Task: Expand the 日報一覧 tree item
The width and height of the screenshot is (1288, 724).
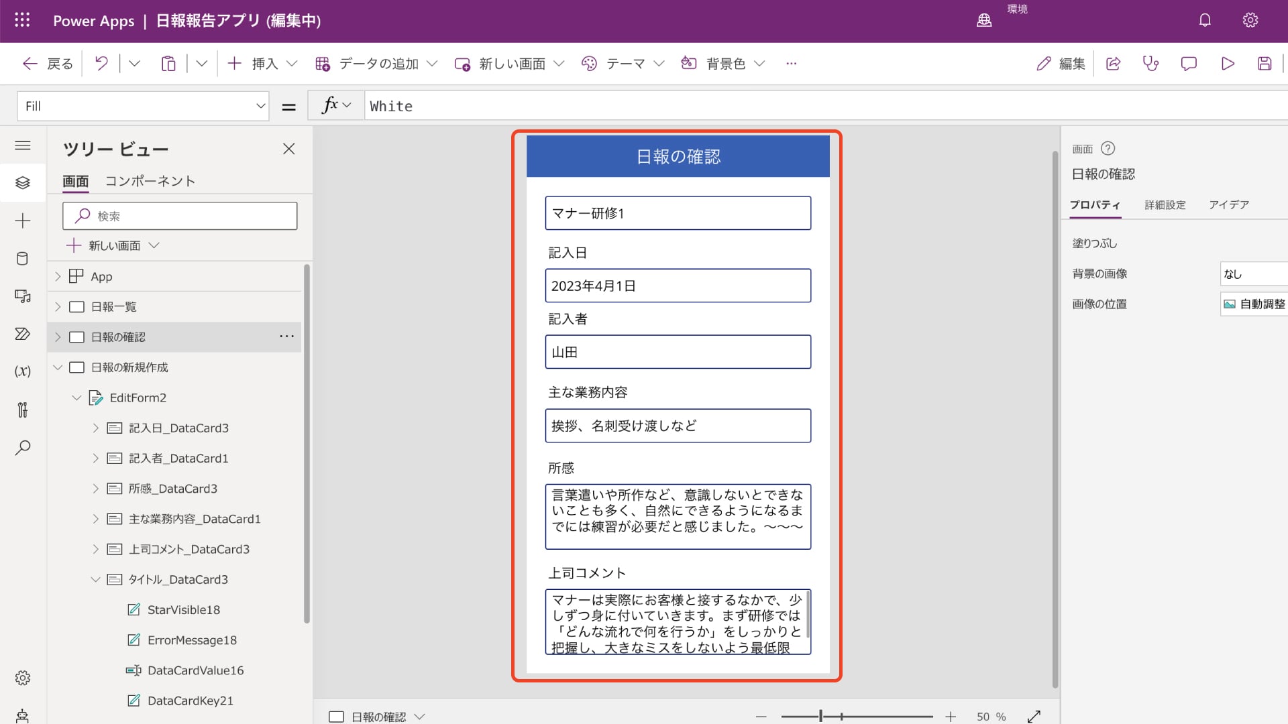Action: click(x=58, y=306)
